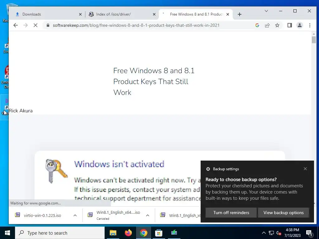
Task: Open the Windows Start menu
Action: click(7, 233)
